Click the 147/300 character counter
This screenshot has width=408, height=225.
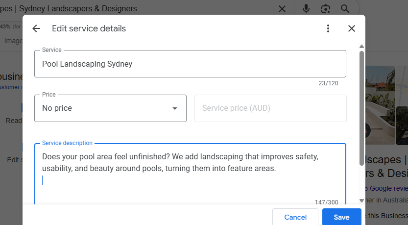327,202
